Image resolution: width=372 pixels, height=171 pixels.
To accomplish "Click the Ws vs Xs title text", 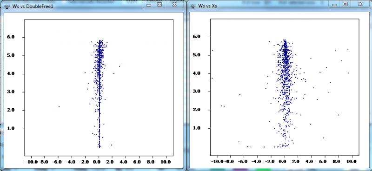I will (207, 6).
